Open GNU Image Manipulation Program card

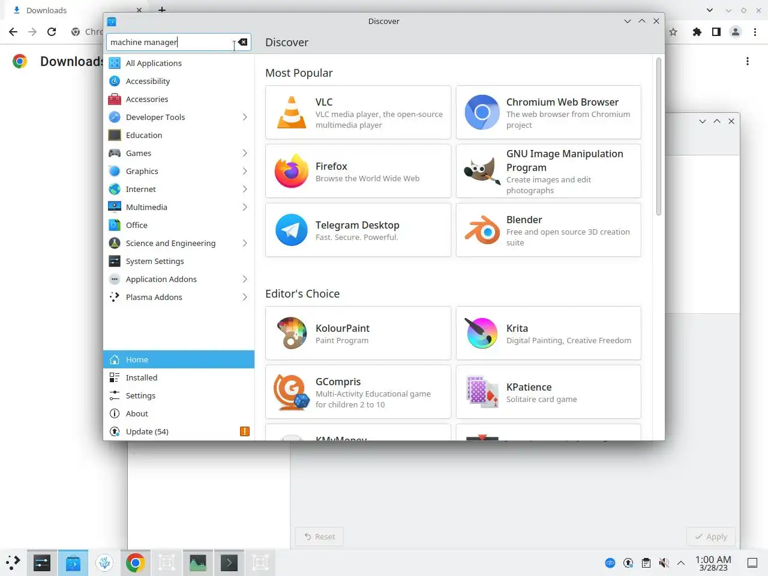pyautogui.click(x=548, y=171)
